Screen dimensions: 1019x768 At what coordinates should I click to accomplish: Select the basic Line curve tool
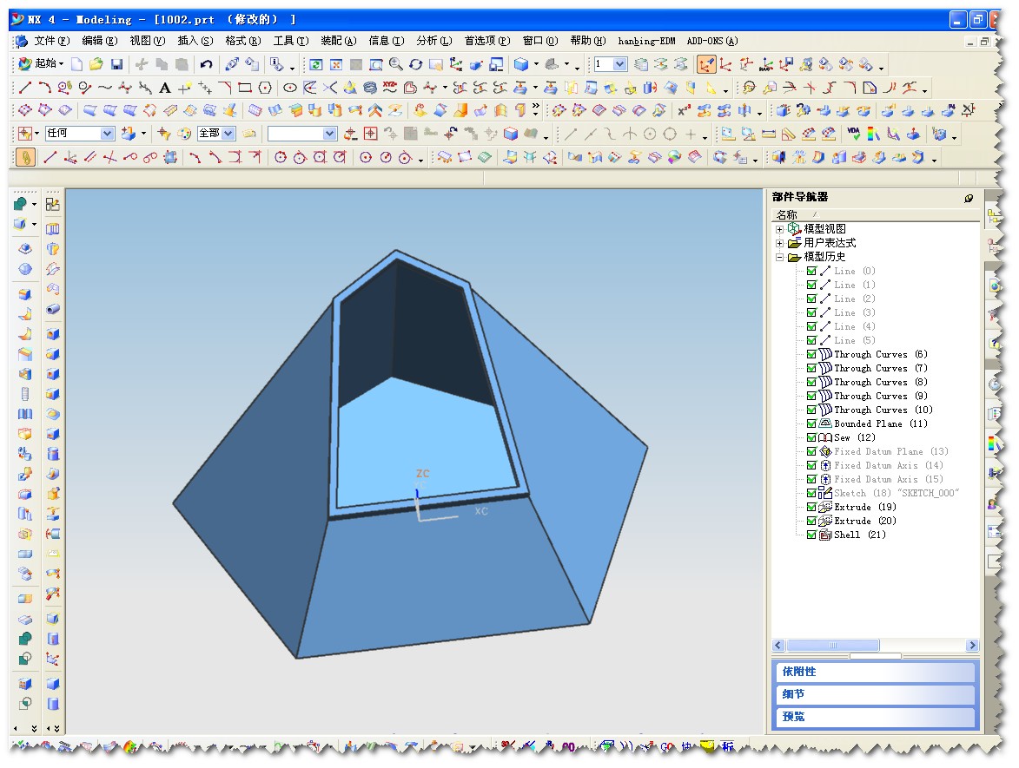click(x=24, y=88)
